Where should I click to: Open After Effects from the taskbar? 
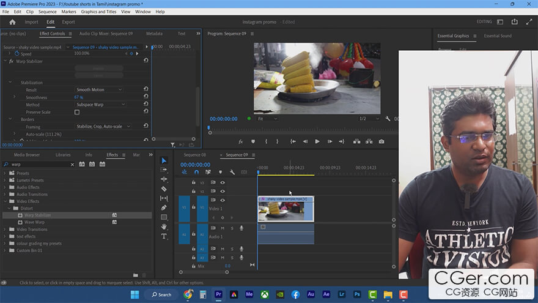326,294
